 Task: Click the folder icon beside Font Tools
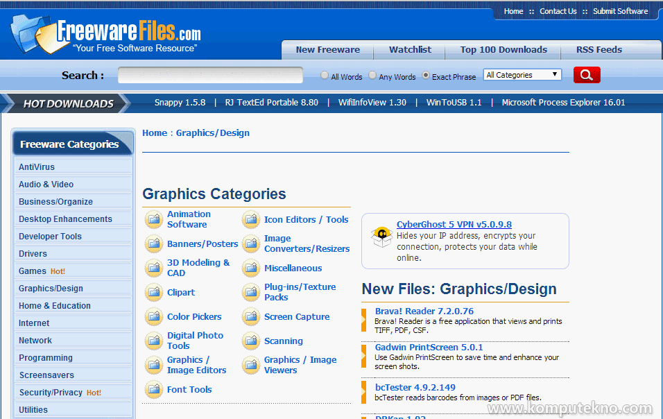coord(154,389)
